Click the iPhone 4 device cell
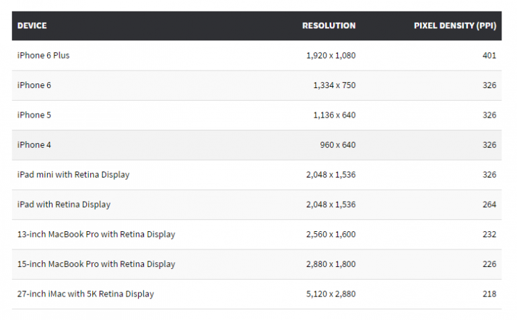The width and height of the screenshot is (517, 320). 34,145
